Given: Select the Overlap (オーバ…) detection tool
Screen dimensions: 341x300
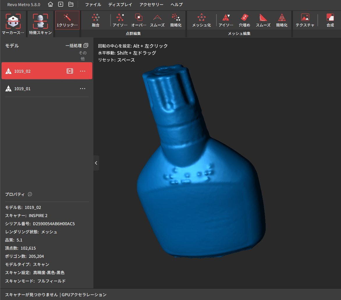Looking at the screenshot, I should [138, 20].
